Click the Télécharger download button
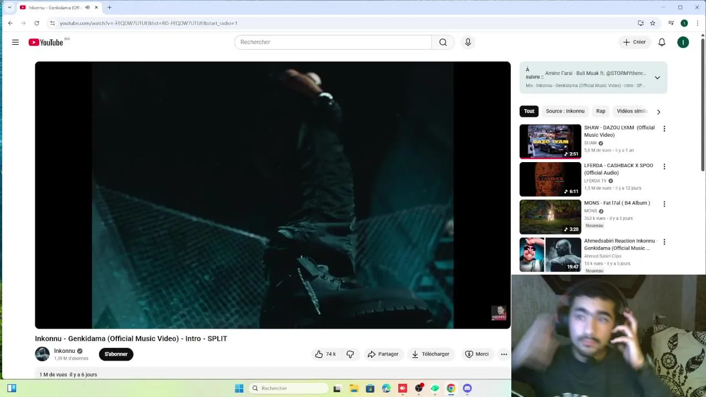The image size is (706, 397). tap(431, 354)
